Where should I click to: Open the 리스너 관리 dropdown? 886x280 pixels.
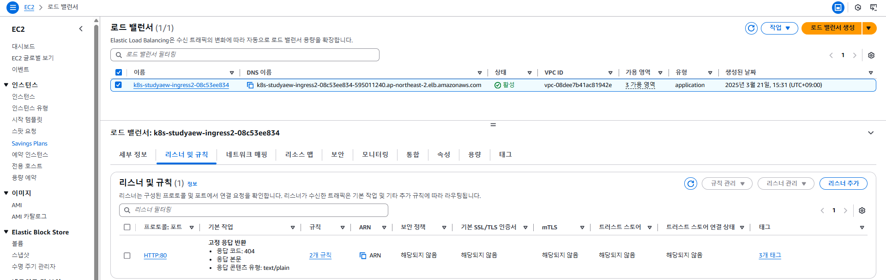[x=786, y=183]
